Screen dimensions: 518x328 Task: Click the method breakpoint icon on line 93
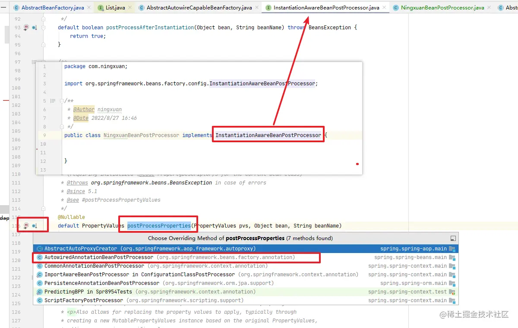pos(26,28)
